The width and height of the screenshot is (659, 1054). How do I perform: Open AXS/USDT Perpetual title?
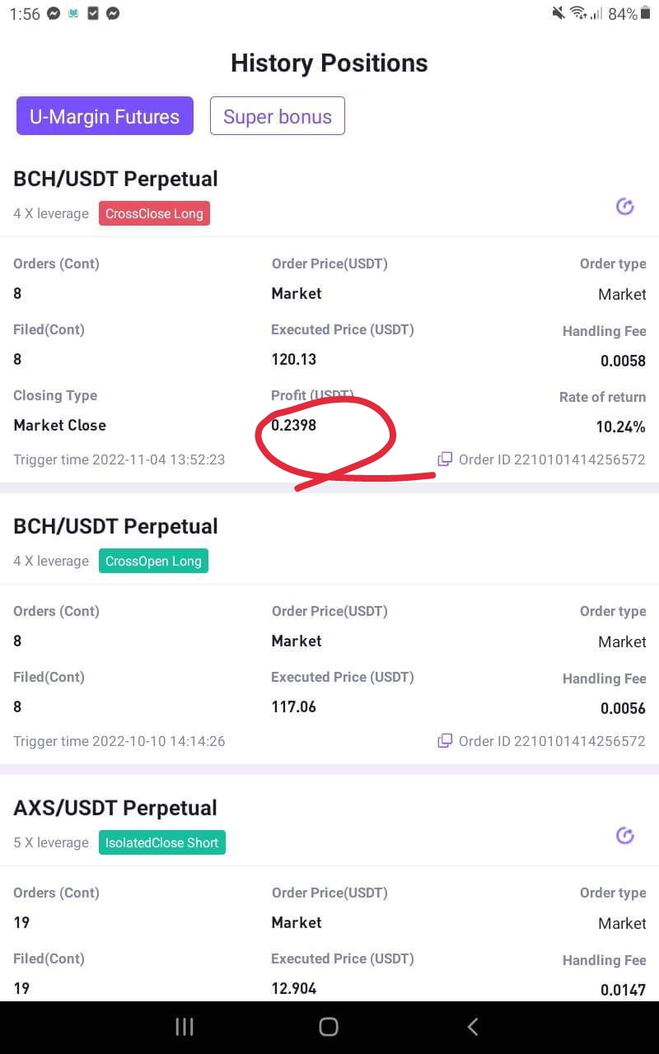(x=115, y=808)
